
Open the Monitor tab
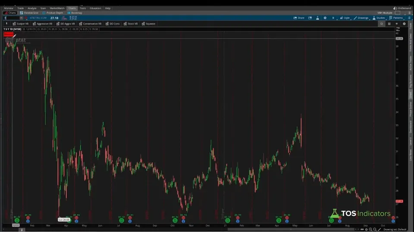coord(9,8)
